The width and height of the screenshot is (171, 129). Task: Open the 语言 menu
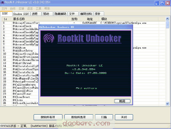pos(30,9)
